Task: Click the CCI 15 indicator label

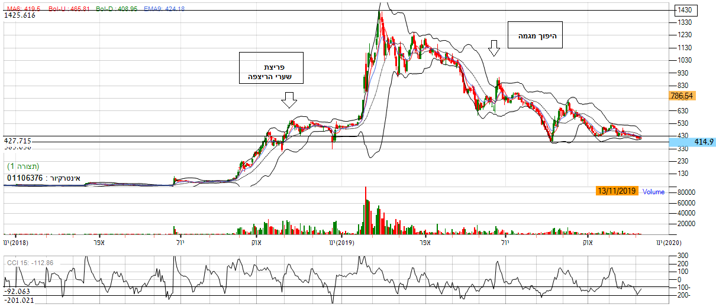Action: click(x=30, y=263)
